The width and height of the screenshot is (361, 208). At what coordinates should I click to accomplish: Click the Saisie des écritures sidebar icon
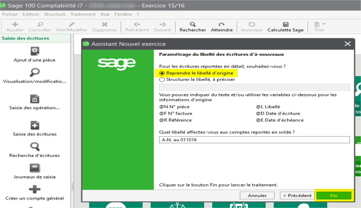35,125
